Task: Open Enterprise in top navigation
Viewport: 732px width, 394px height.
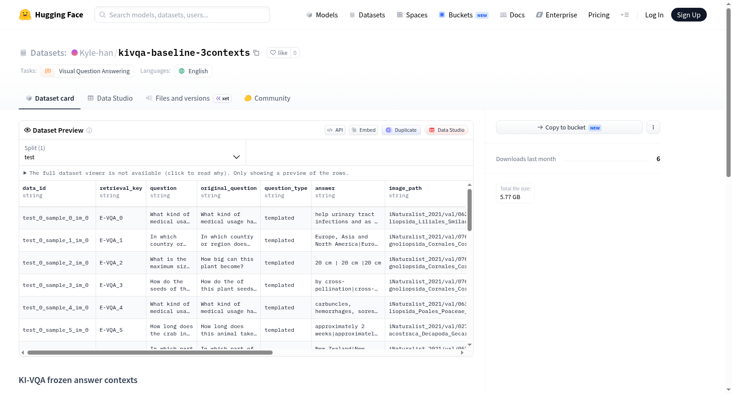Action: pos(556,15)
